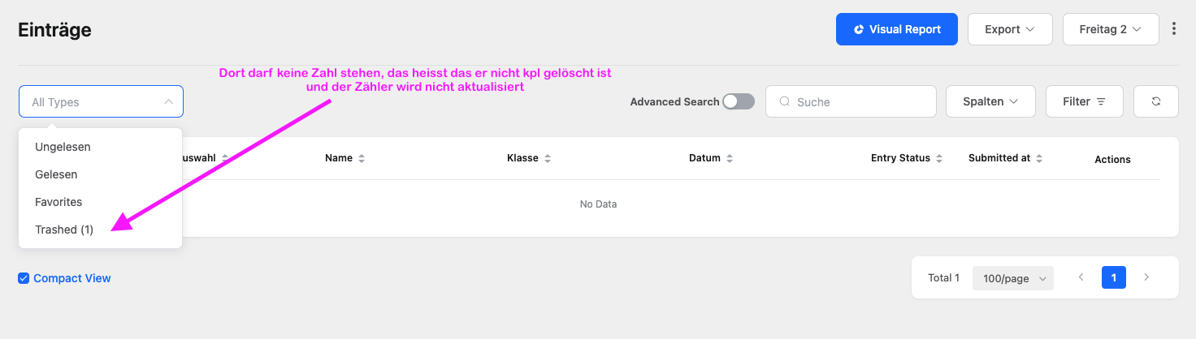Go to previous page arrow
The image size is (1196, 339).
click(x=1081, y=277)
